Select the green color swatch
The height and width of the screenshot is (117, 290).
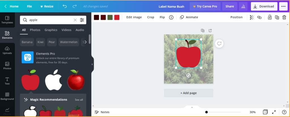click(110, 17)
